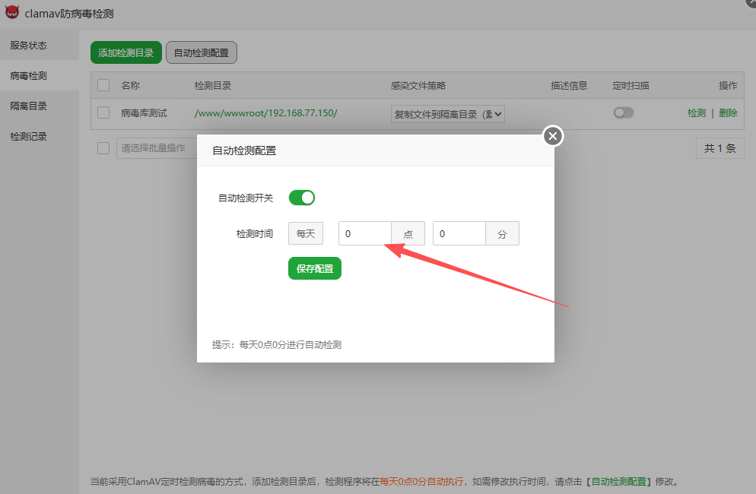756x494 pixels.
Task: Focus the hour (点) input field
Action: click(x=365, y=234)
